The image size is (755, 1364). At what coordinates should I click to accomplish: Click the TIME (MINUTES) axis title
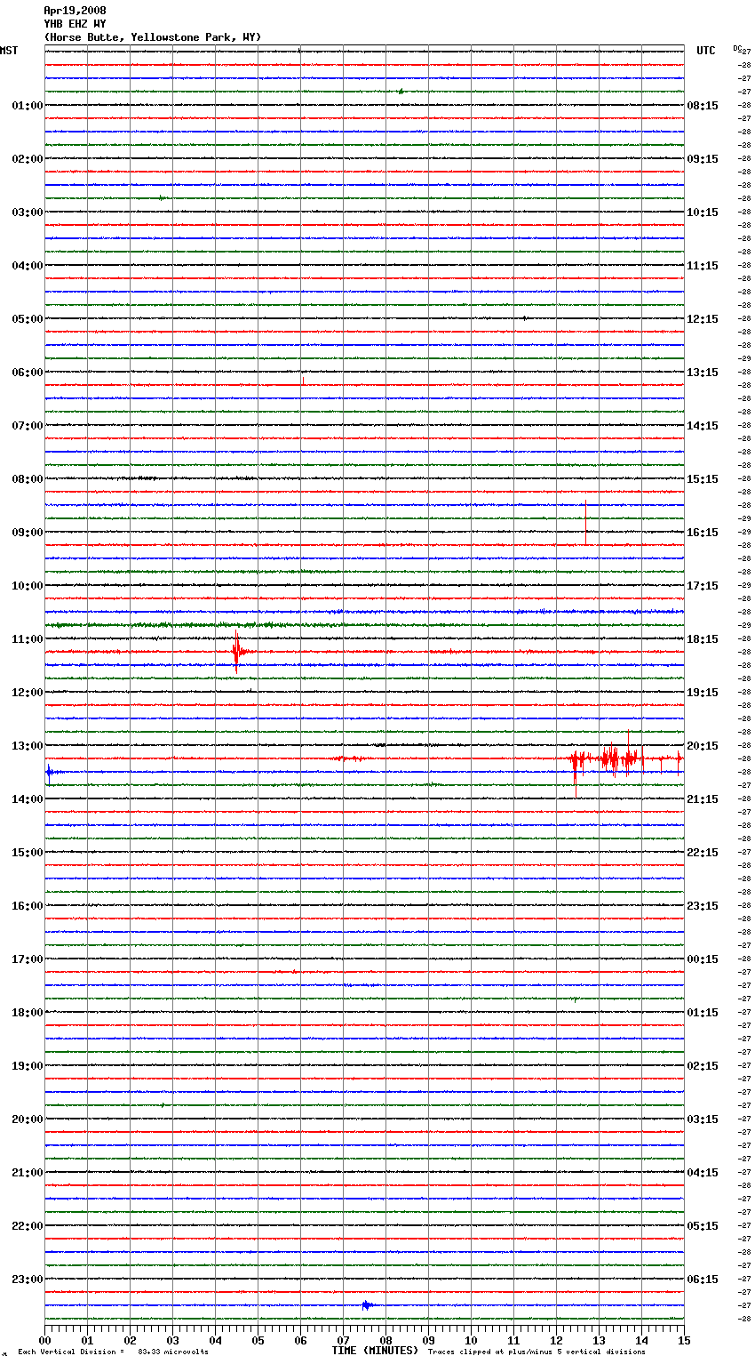click(x=375, y=1351)
